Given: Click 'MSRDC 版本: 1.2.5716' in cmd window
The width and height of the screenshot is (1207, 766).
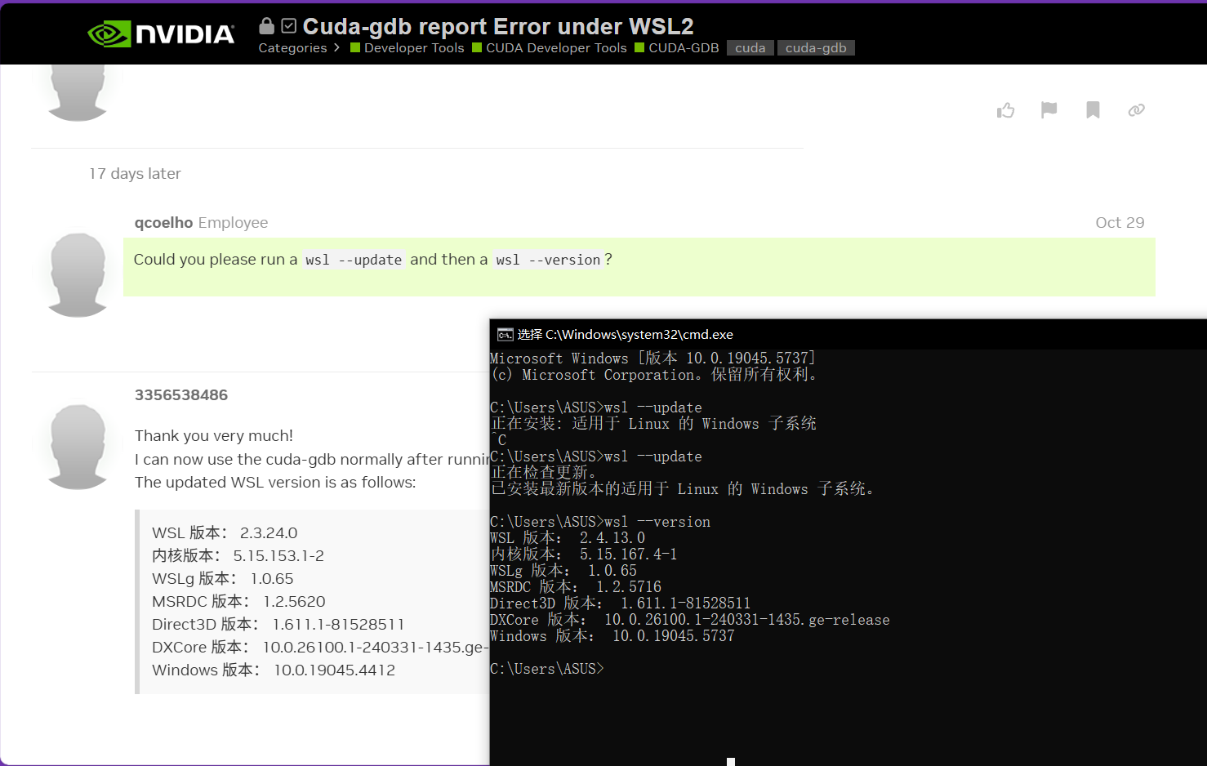Looking at the screenshot, I should click(x=576, y=587).
